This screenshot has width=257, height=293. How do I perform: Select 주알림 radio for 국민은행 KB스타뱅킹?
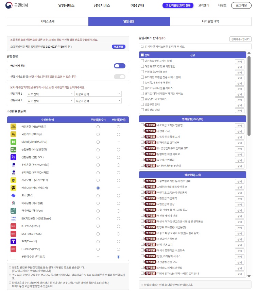(x=98, y=127)
